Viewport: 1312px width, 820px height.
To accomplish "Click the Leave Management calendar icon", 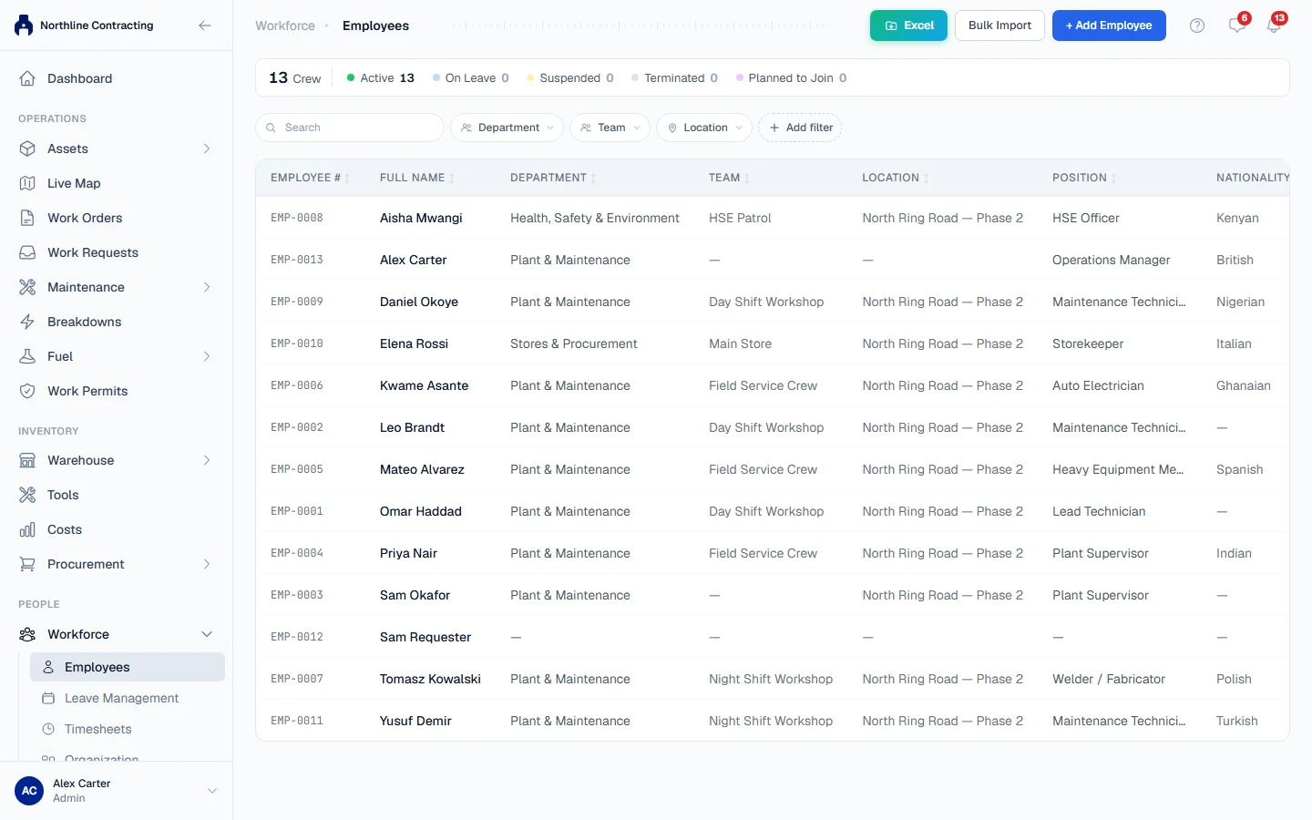I will click(x=48, y=698).
